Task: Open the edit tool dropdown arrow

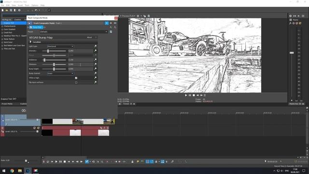Action: point(90,161)
